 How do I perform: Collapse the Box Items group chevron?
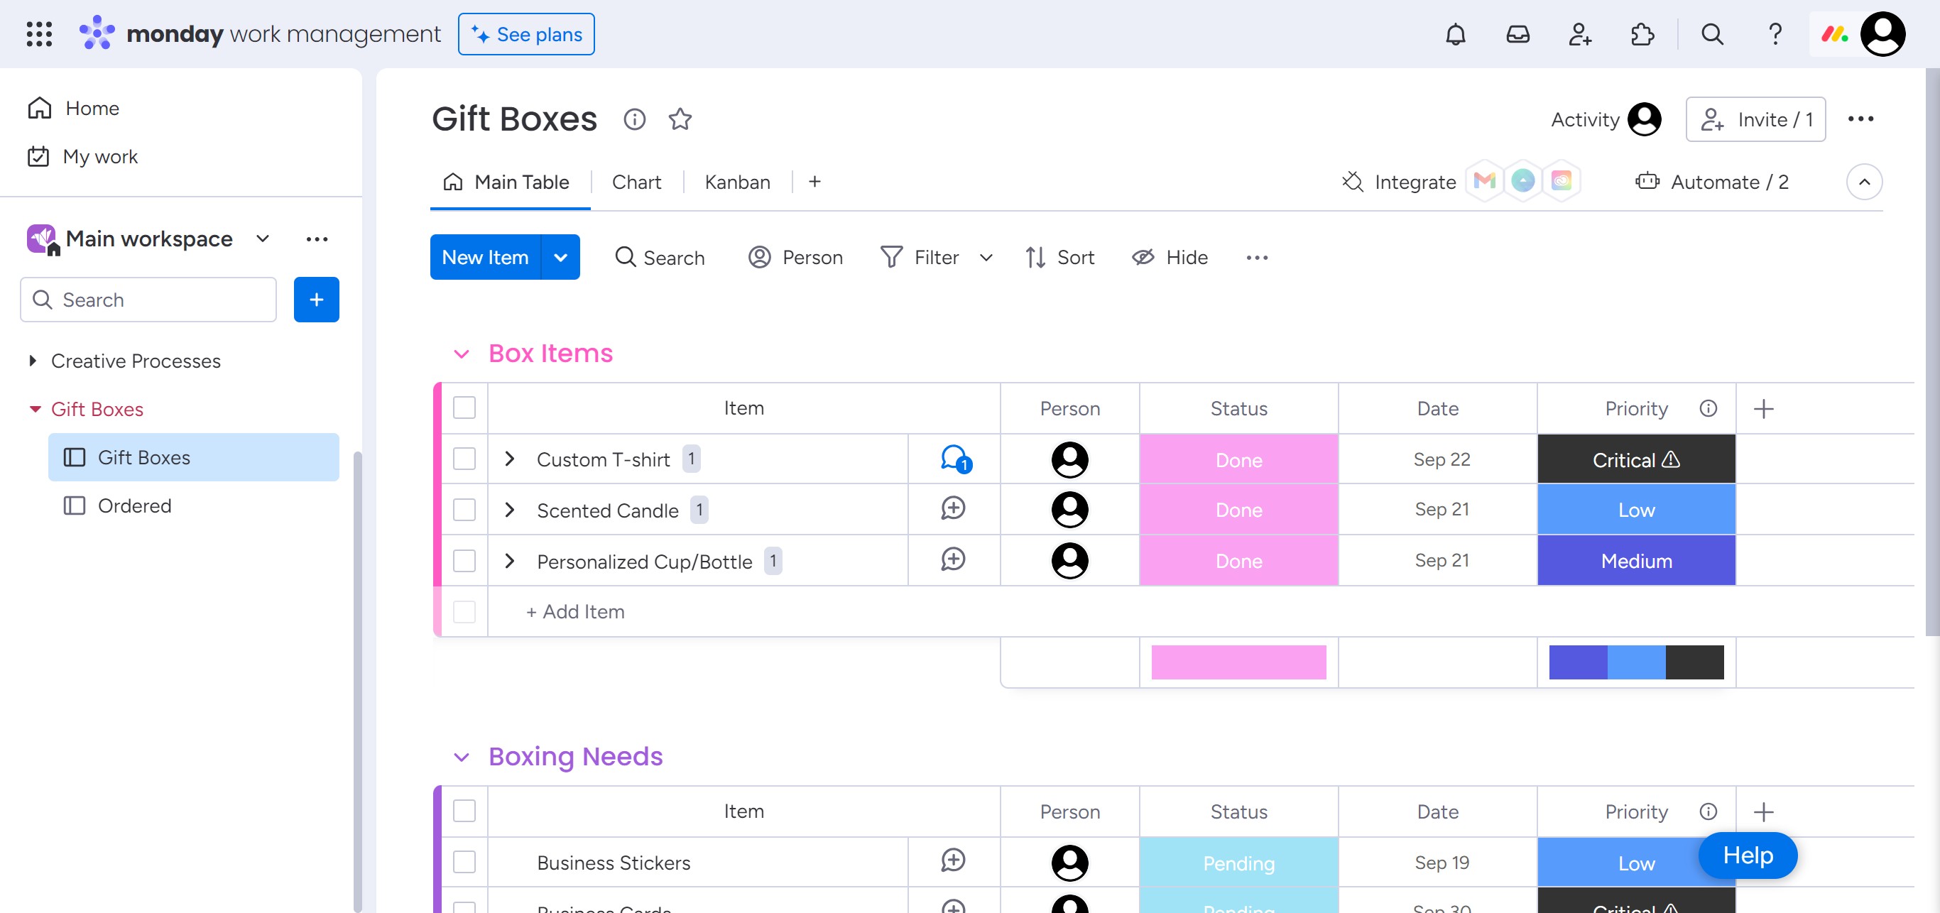coord(462,354)
